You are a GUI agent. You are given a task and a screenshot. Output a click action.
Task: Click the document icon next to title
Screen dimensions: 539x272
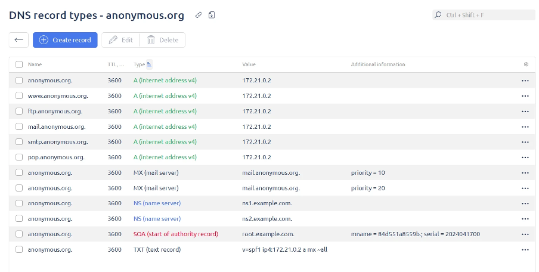point(212,15)
